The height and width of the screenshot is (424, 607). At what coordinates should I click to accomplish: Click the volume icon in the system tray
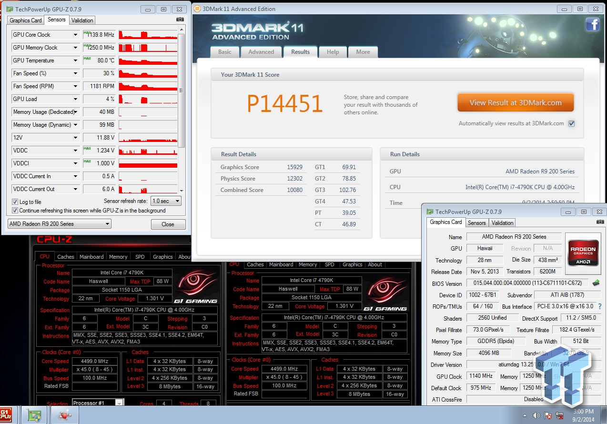(x=537, y=414)
